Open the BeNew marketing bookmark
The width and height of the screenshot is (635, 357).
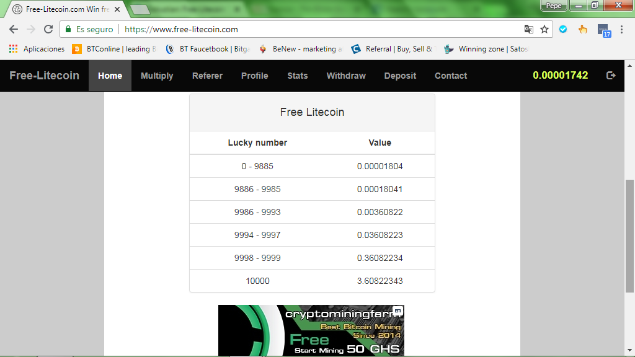pos(301,49)
